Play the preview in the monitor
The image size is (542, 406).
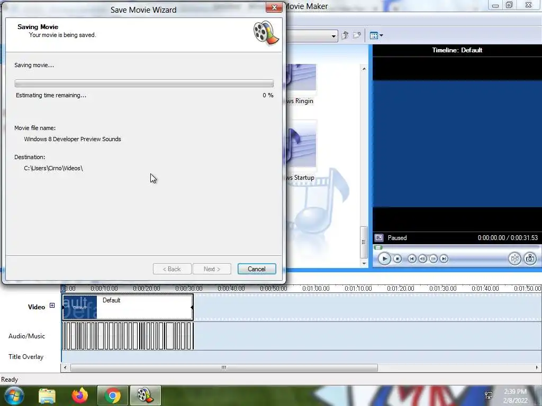(x=384, y=259)
